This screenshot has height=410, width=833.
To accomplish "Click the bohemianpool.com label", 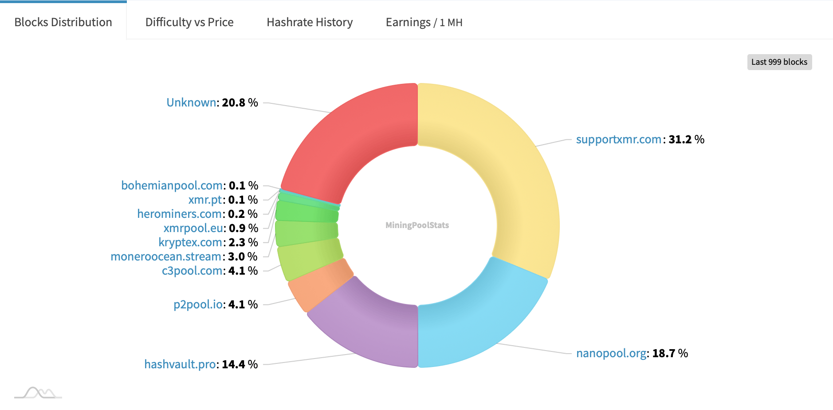I will [x=172, y=185].
